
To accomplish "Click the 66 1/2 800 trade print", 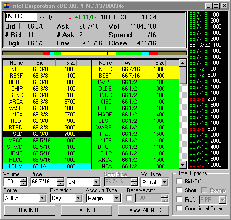I will click(x=203, y=75).
